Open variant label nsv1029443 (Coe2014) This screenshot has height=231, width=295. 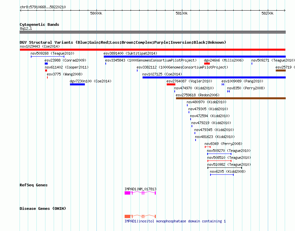(40, 46)
